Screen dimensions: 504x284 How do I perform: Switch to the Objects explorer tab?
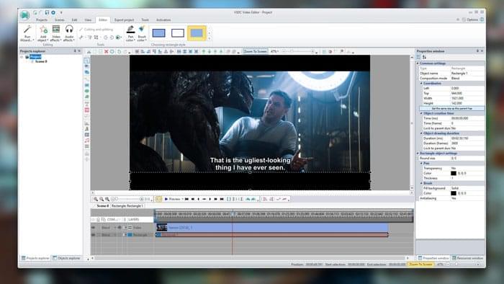[66, 258]
